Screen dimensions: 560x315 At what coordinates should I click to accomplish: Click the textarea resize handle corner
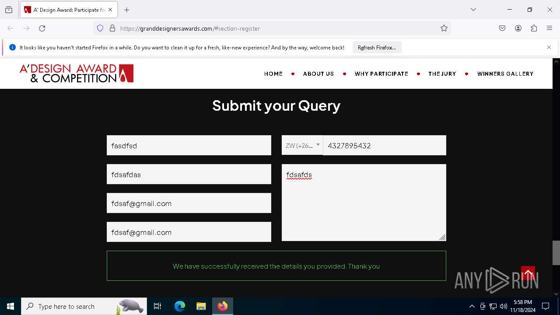[442, 237]
